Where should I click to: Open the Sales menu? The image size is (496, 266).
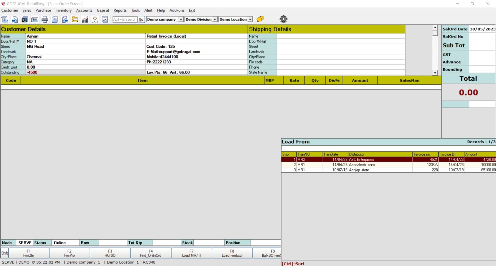click(27, 10)
